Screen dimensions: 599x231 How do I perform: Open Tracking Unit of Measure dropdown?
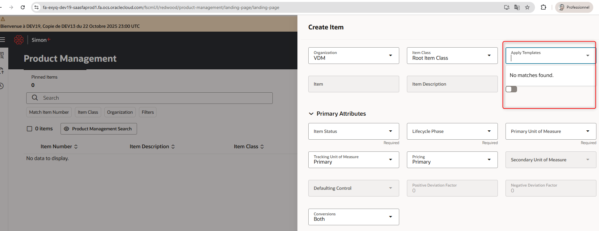tap(354, 160)
